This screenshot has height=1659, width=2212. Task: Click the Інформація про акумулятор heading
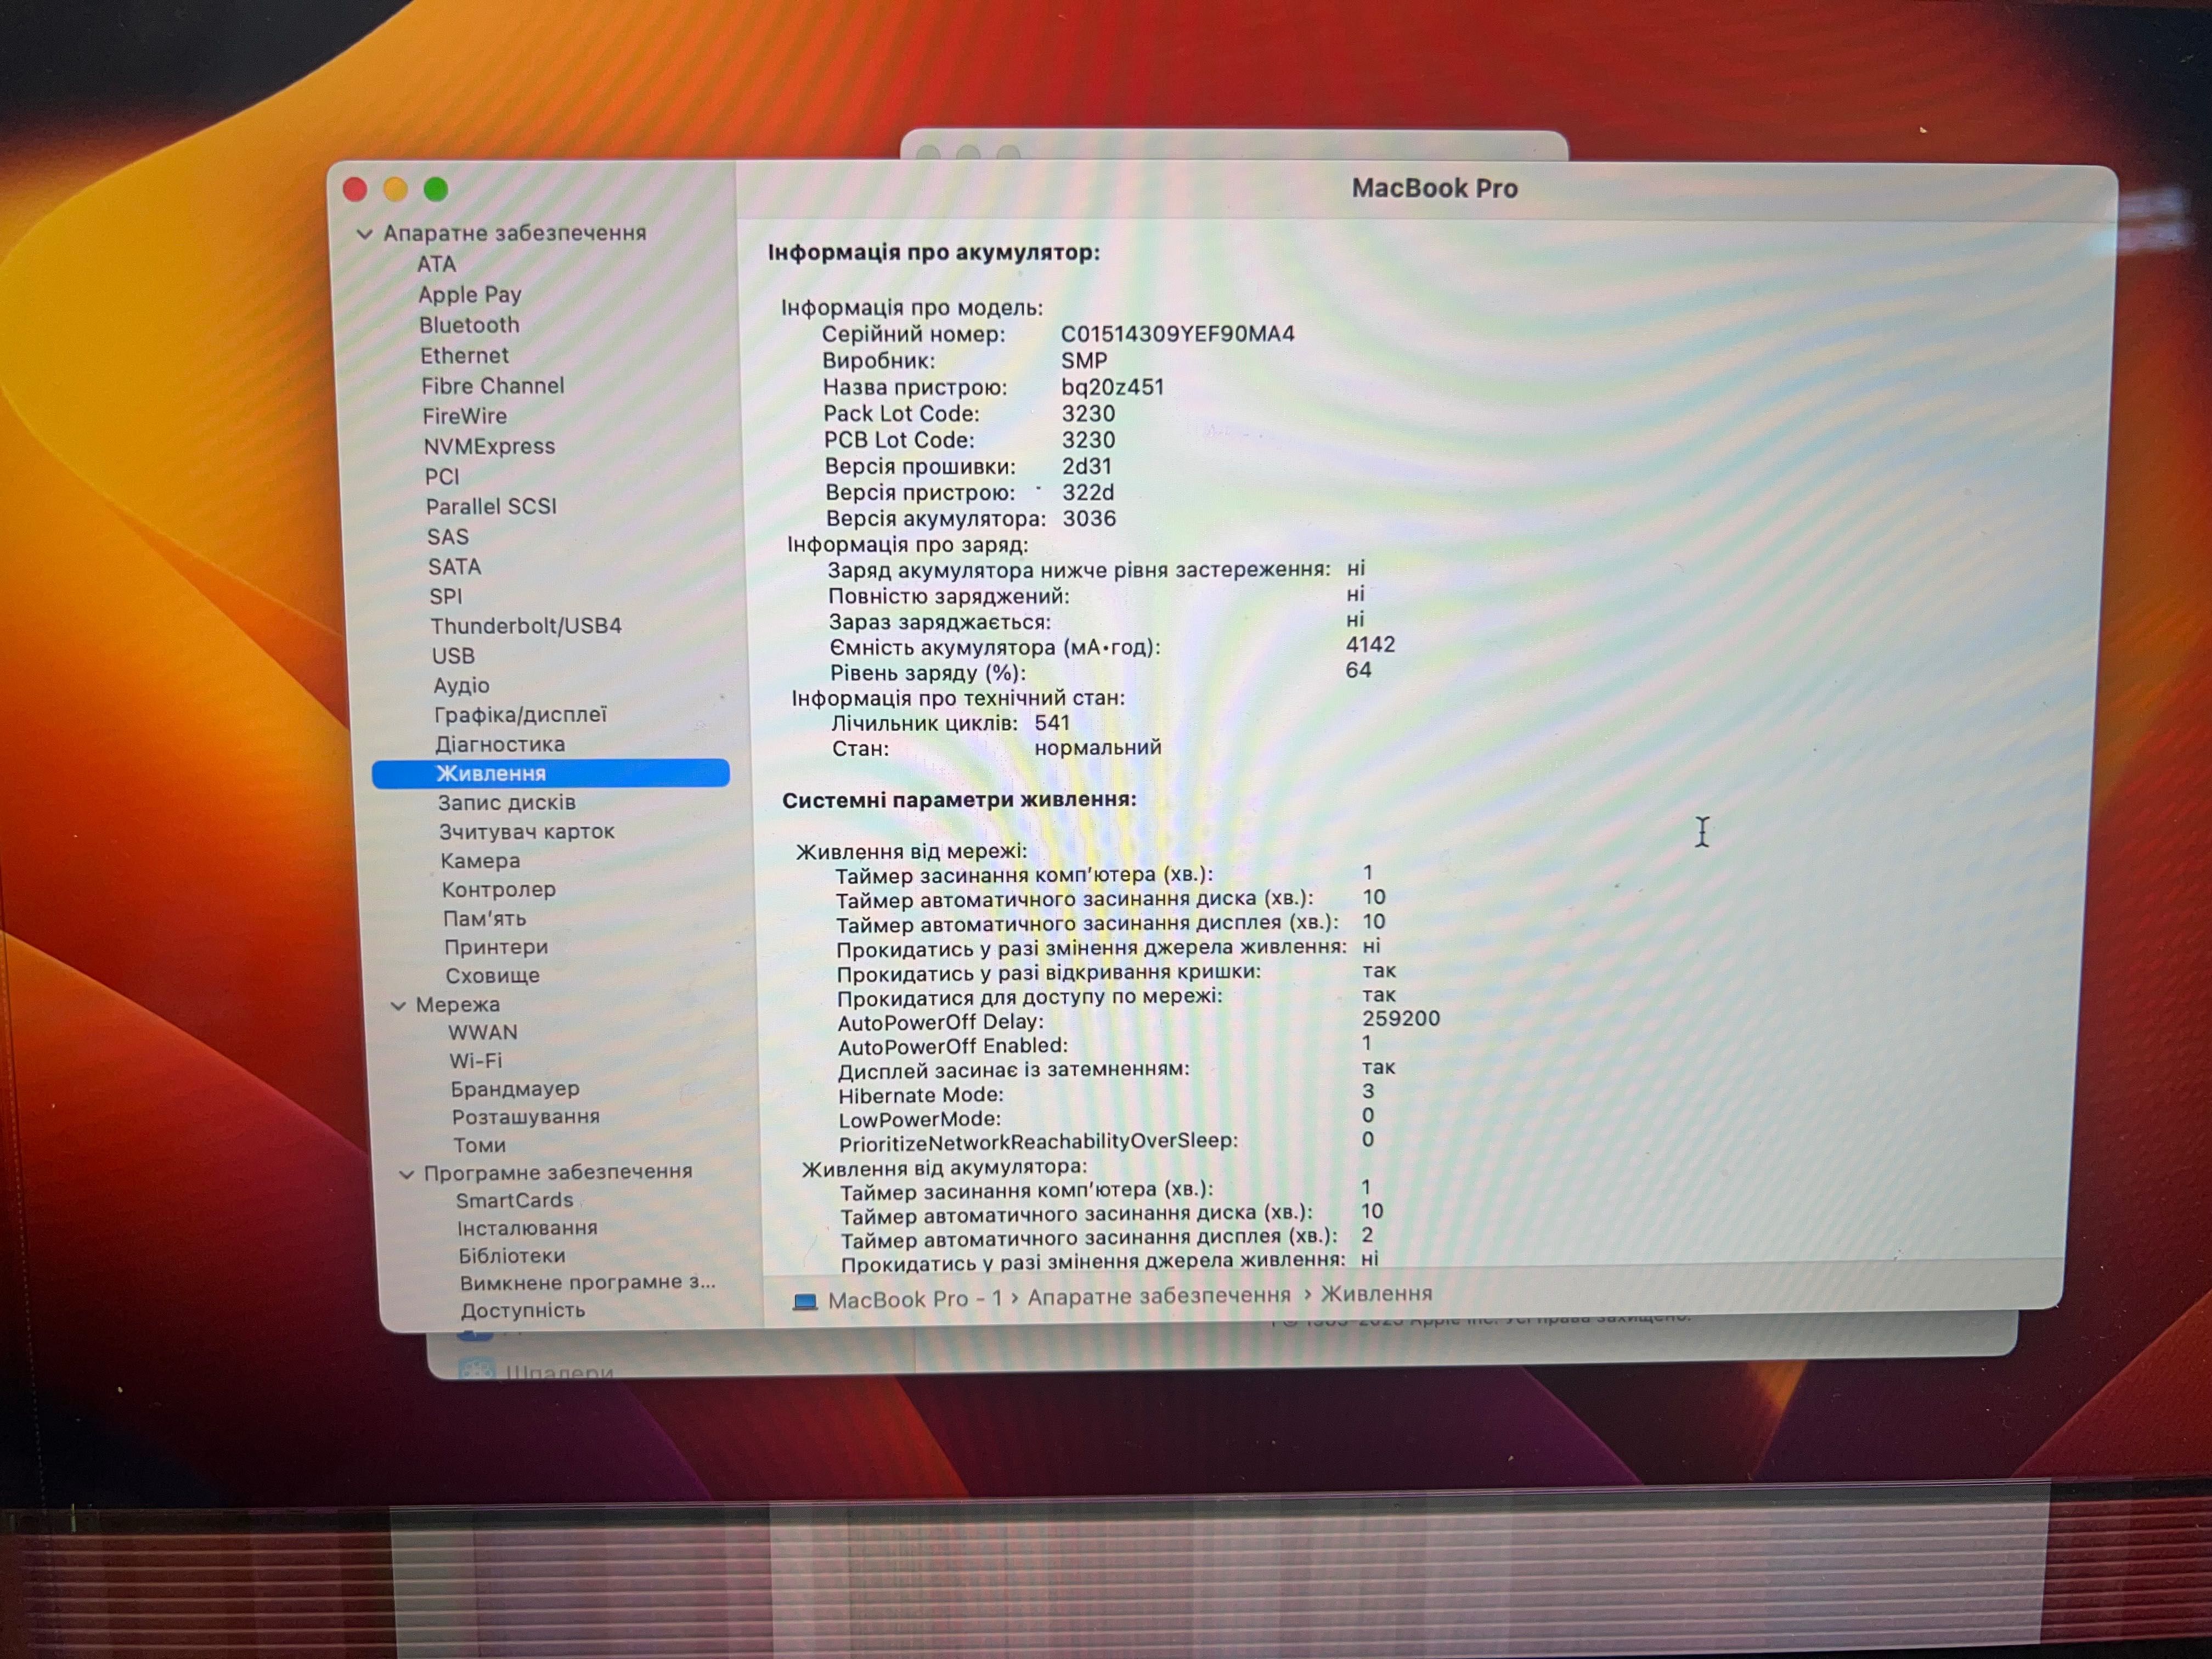click(x=934, y=253)
